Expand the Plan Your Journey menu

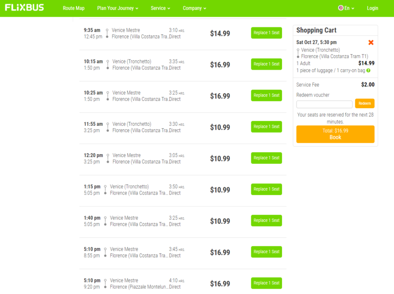tap(117, 8)
